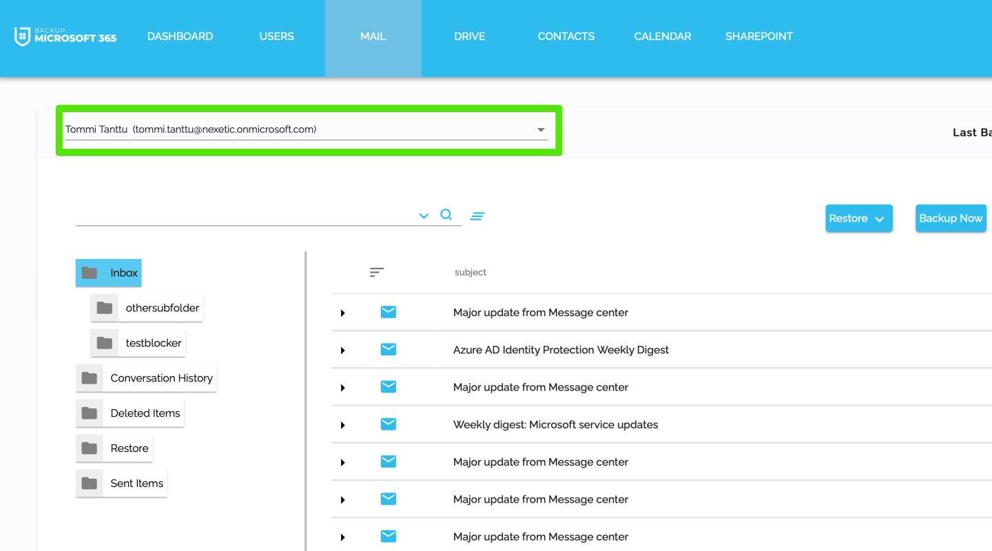Open the Deleted Items folder
992x551 pixels.
130,413
